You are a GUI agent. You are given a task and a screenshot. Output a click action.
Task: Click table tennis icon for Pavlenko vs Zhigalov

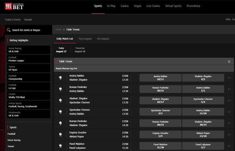(x=60, y=123)
